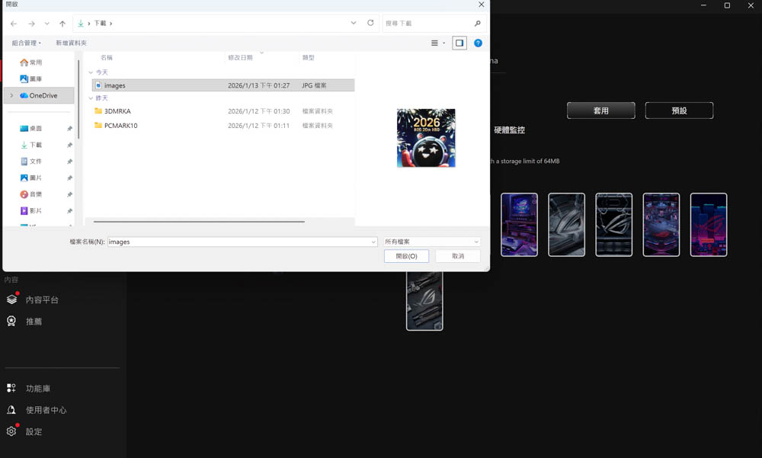Viewport: 762px width, 458px height.
Task: Go up one folder level
Action: pos(62,24)
